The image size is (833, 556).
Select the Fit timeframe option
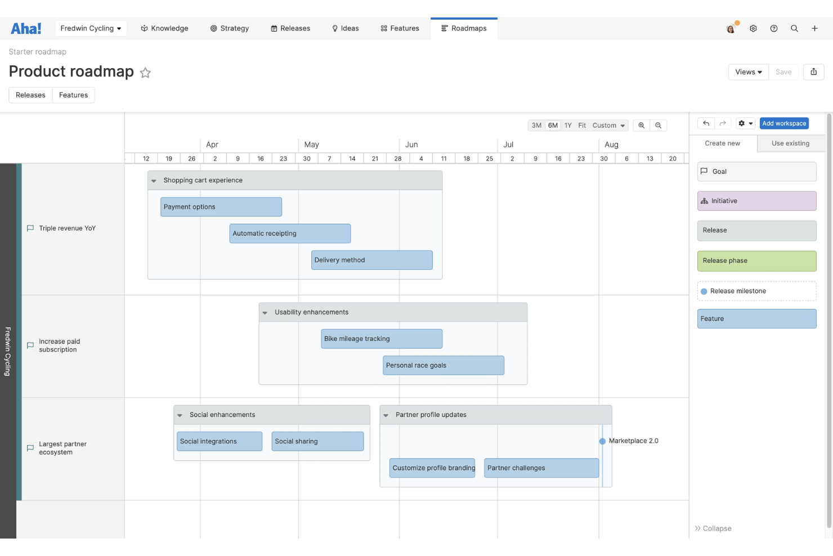(x=582, y=126)
